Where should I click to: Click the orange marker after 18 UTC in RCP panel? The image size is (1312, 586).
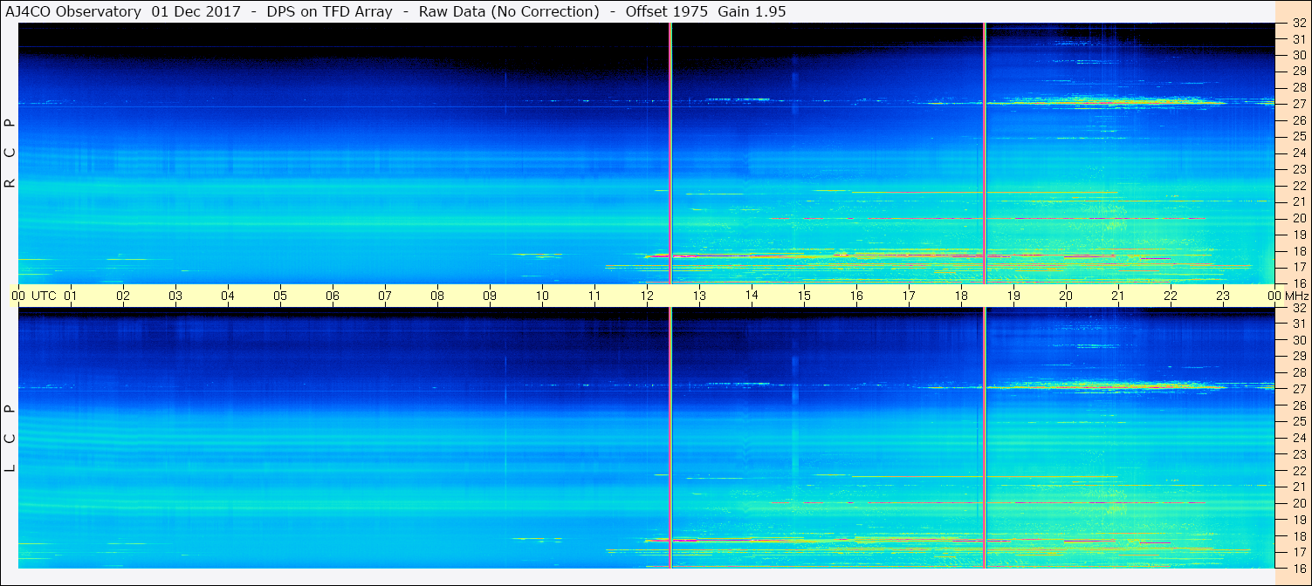click(x=985, y=153)
